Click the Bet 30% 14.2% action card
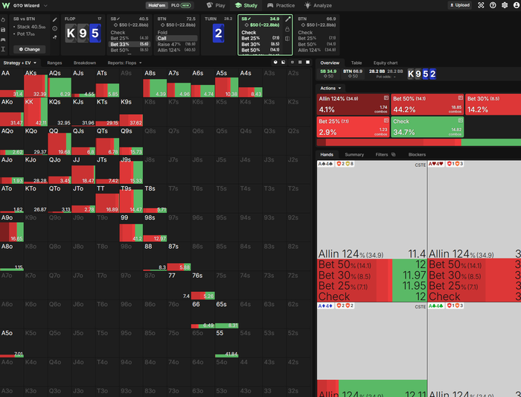 tap(493, 104)
